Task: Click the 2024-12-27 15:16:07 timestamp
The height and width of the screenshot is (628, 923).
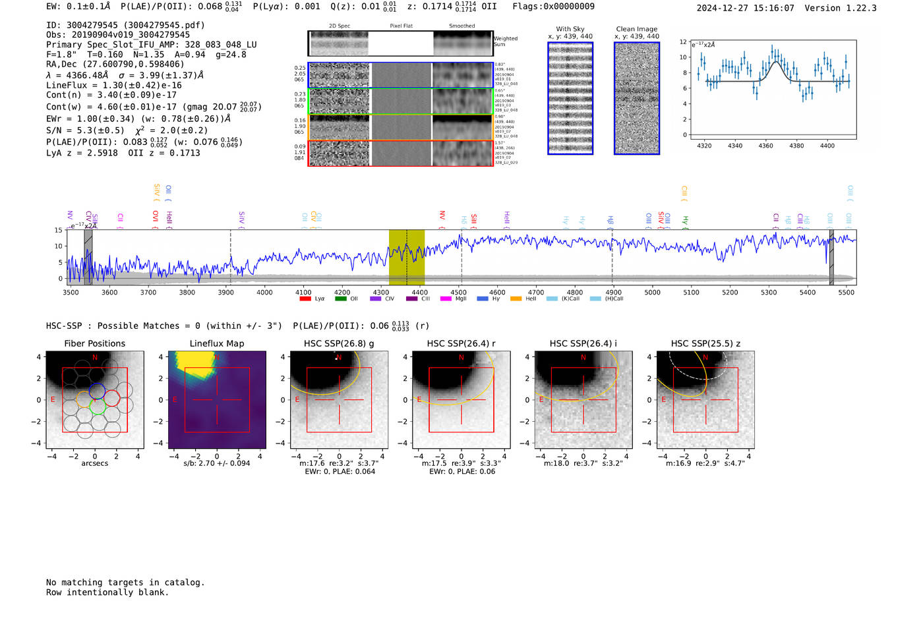Action: (x=746, y=8)
